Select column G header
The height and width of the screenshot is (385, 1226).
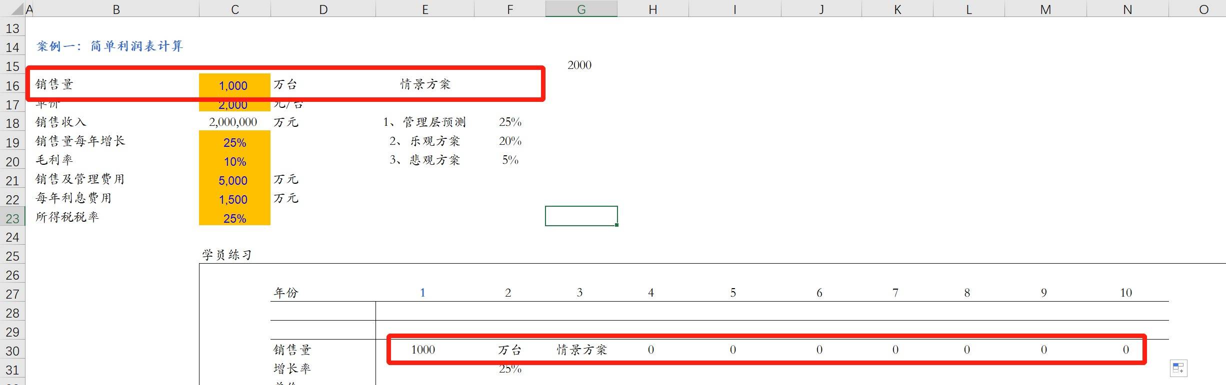581,9
